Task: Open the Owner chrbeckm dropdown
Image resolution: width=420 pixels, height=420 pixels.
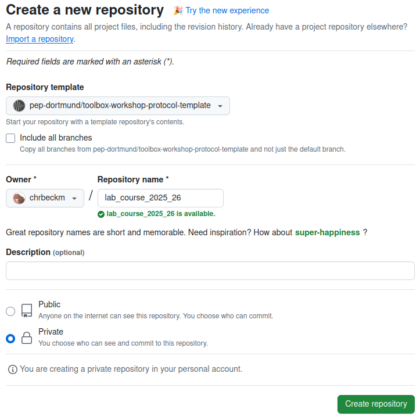Action: tap(45, 198)
